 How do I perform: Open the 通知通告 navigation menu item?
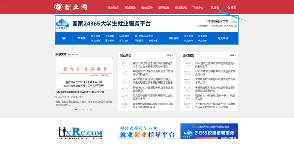pyautogui.click(x=130, y=8)
